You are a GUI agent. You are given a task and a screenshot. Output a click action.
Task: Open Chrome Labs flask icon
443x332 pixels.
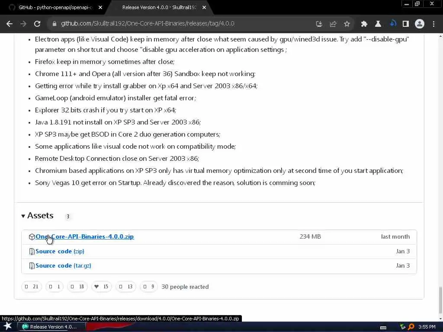coord(378,24)
